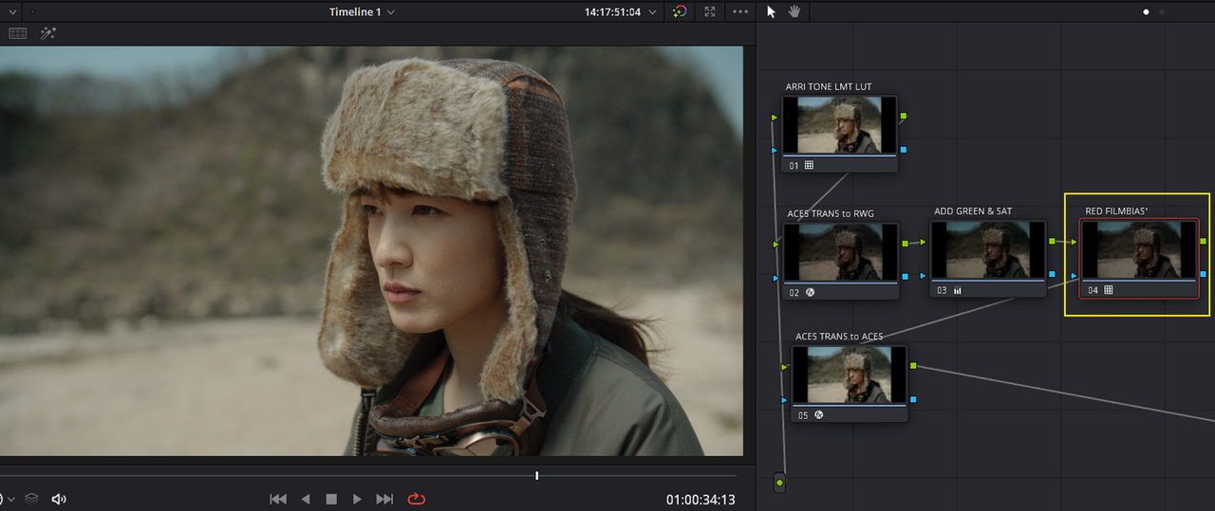
Task: Click the magic wand highlight icon
Action: (x=47, y=33)
